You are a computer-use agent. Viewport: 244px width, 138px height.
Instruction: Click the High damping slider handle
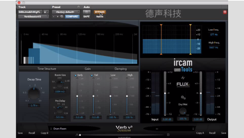(x=127, y=96)
